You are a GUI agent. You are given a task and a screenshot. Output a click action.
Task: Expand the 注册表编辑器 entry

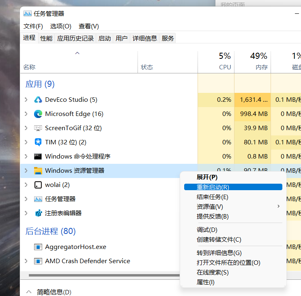[x=26, y=213]
